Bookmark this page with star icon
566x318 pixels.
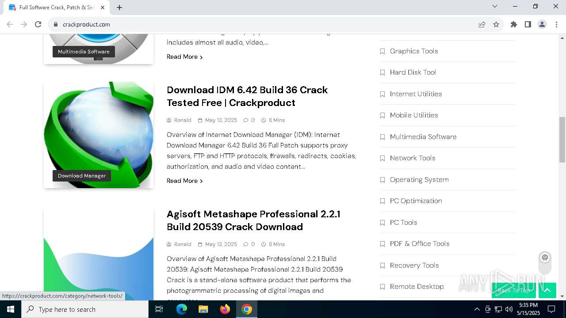(496, 24)
